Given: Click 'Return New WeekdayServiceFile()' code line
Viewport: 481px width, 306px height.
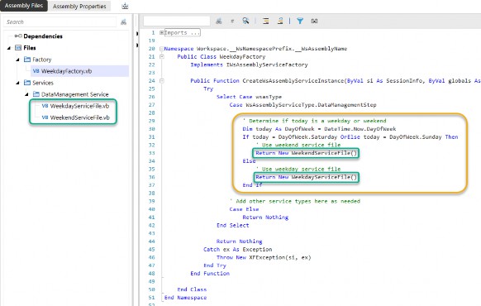Looking at the screenshot, I should 306,177.
